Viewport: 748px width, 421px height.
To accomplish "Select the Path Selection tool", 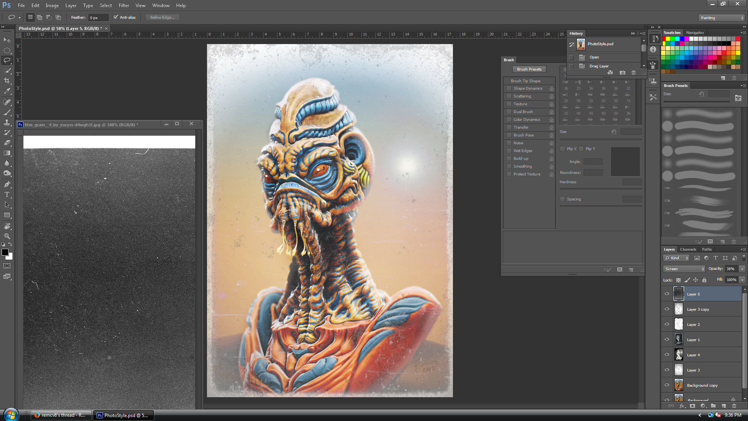I will click(7, 205).
